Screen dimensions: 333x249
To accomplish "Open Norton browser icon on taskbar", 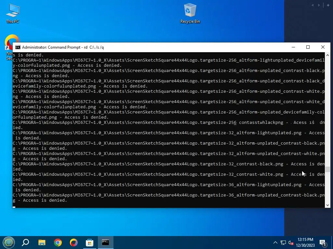I will 74,243.
